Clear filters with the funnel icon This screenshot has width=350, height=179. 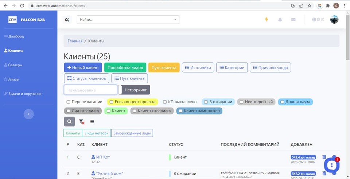(82, 122)
